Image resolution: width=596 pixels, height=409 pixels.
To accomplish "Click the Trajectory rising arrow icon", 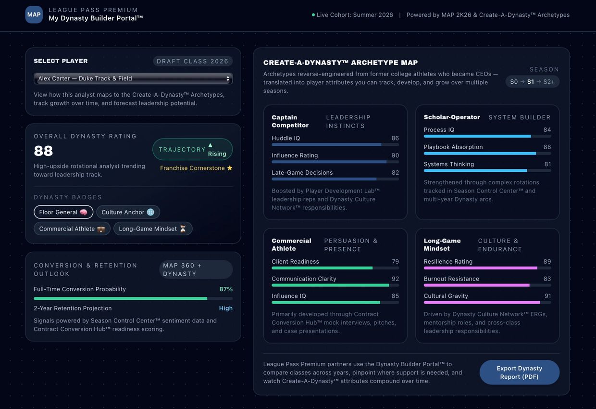I will coord(210,145).
